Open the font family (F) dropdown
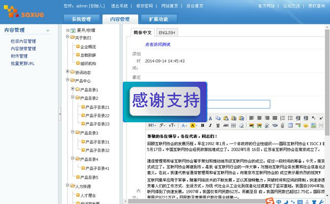The image size is (330, 204). coord(162,125)
